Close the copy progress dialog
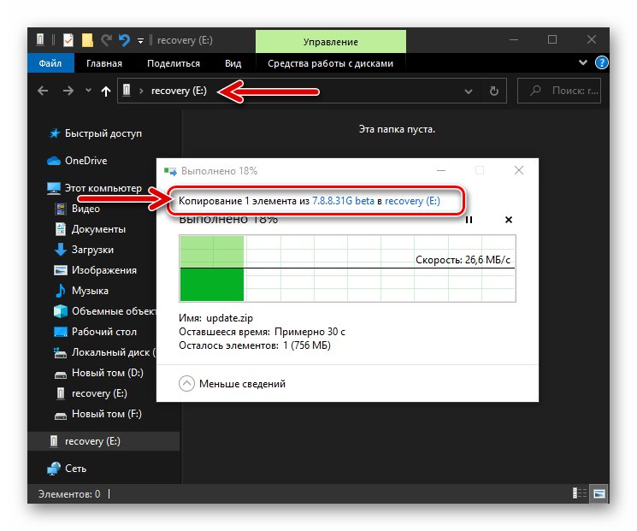 pos(519,171)
